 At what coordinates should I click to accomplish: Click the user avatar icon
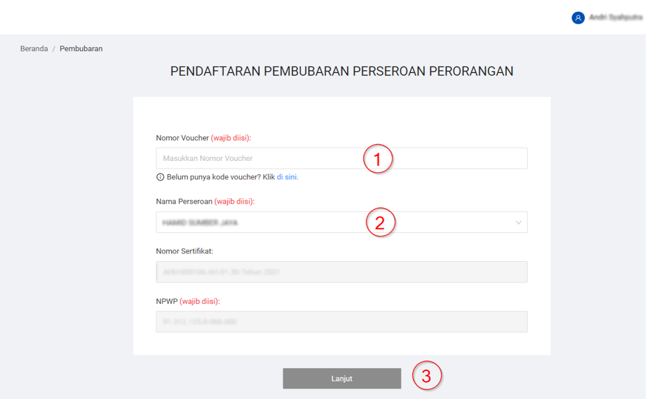pyautogui.click(x=578, y=18)
